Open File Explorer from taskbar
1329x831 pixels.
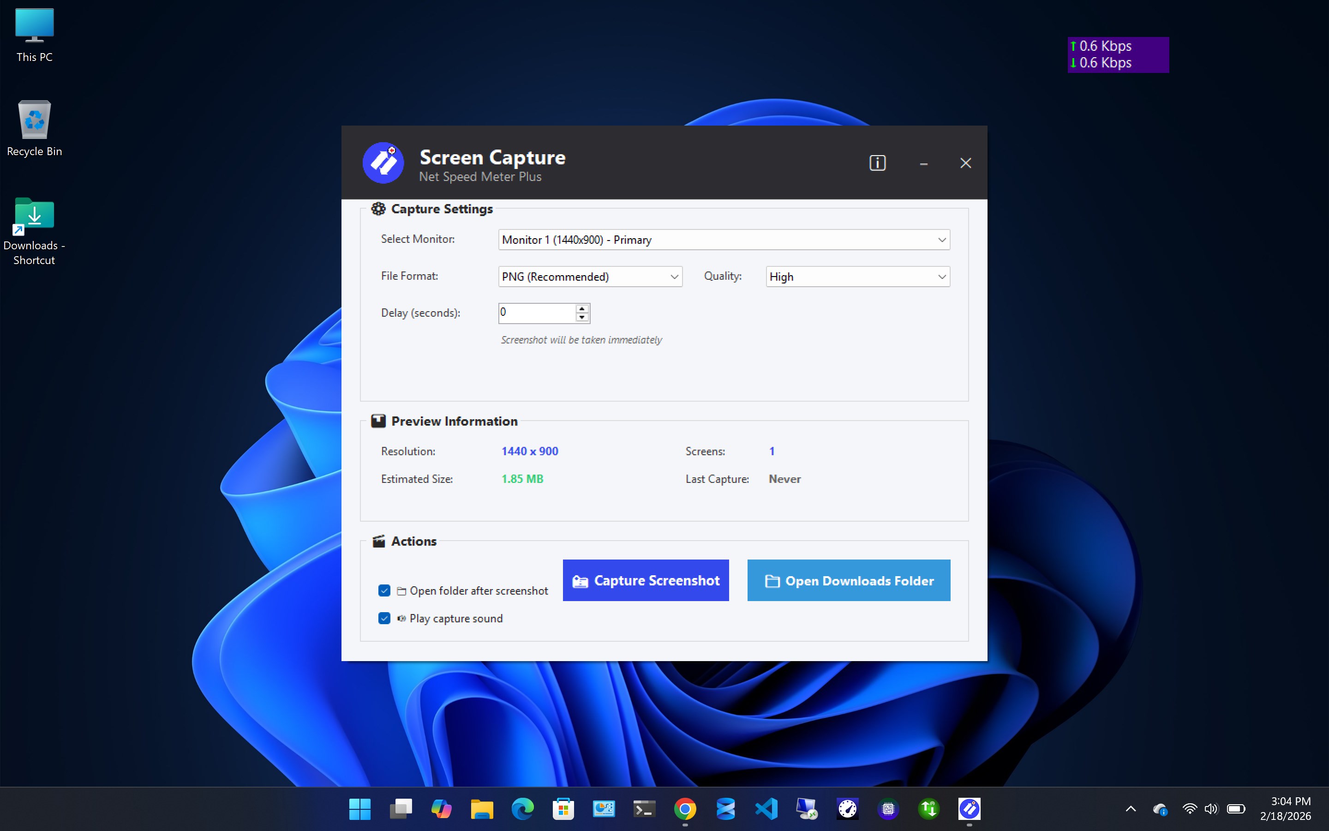[x=482, y=809]
